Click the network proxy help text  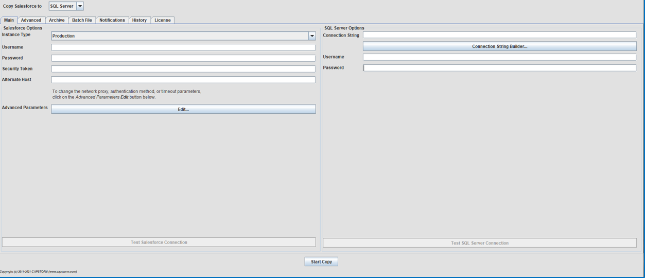(x=127, y=94)
